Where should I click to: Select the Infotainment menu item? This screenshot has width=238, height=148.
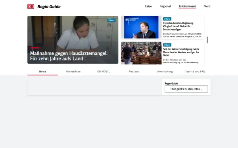point(187,6)
